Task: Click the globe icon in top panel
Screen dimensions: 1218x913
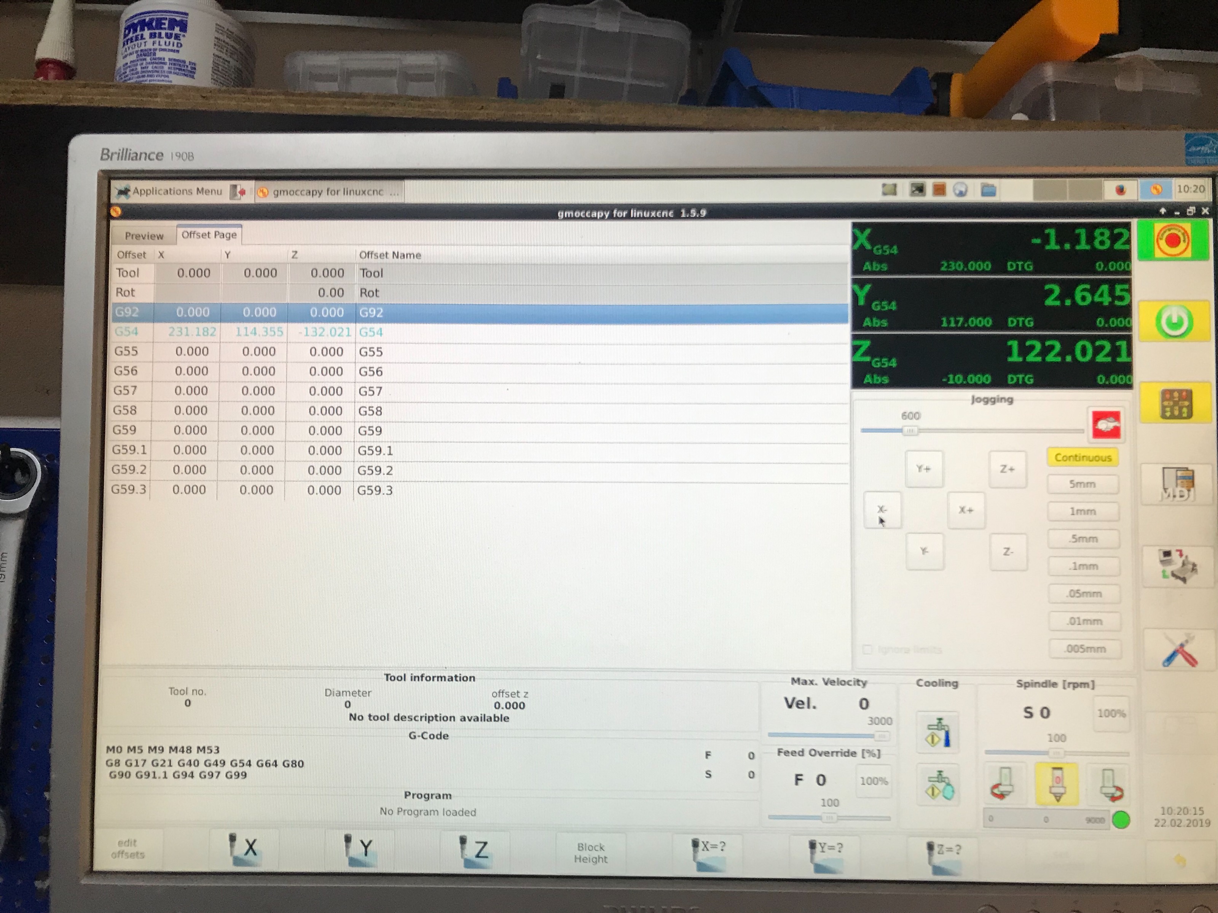Action: click(960, 191)
